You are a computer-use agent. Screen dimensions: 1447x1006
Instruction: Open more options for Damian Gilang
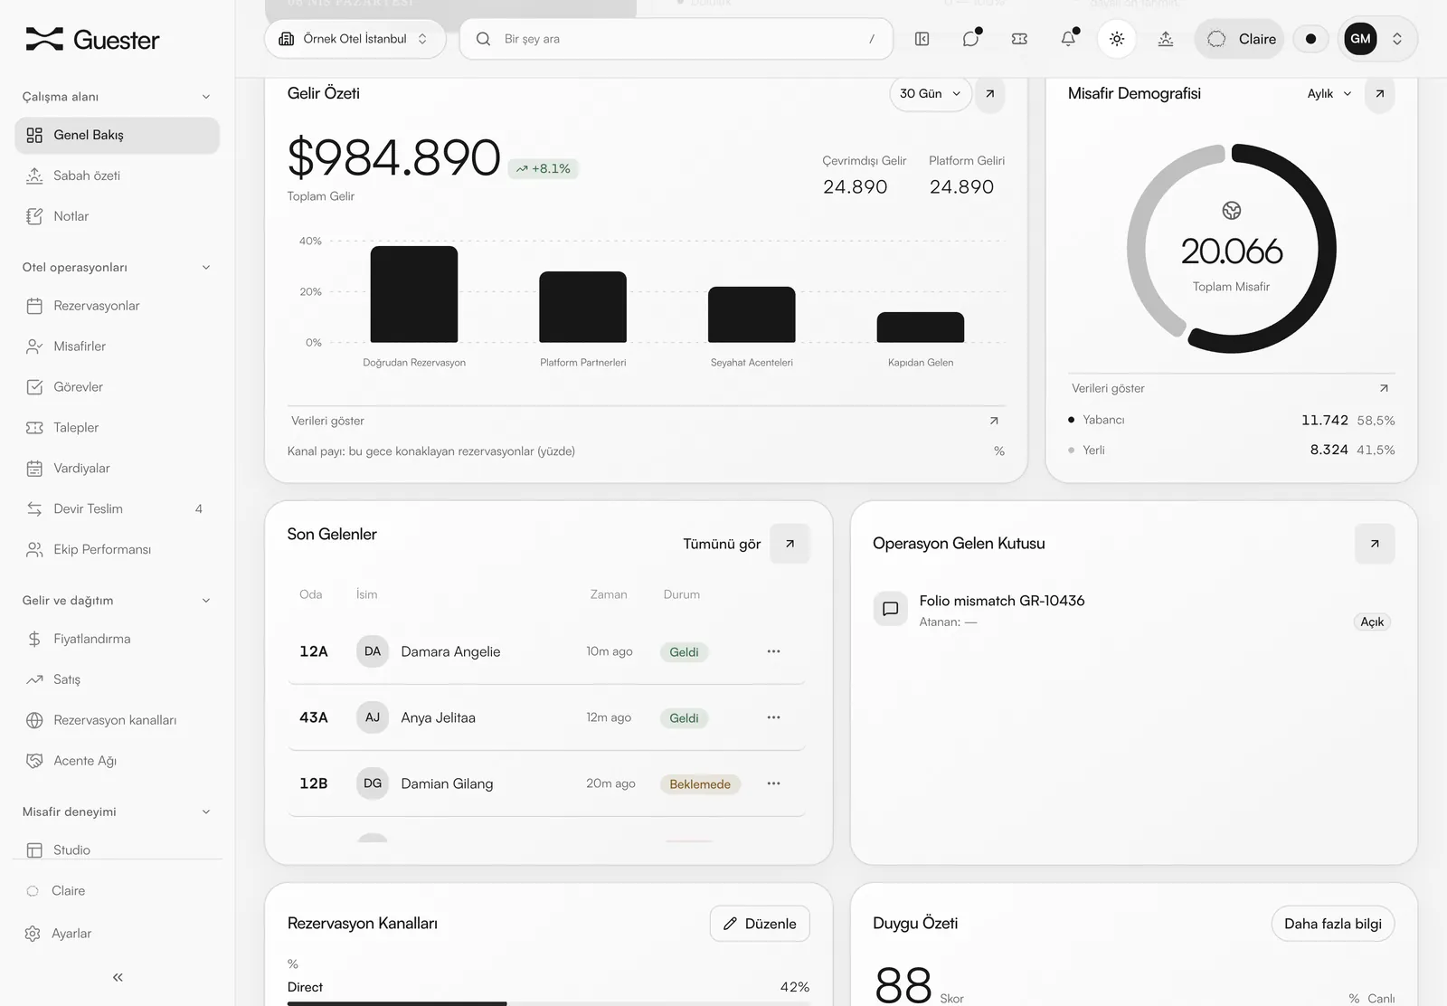(x=773, y=783)
